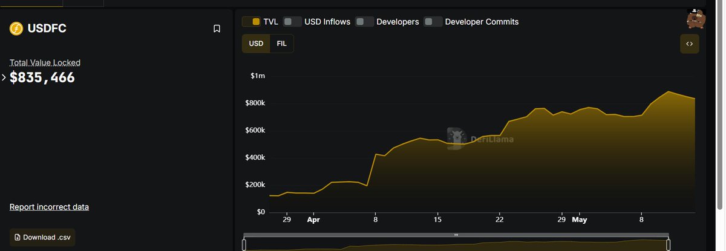Viewport: 726px width, 251px height.
Task: Click the $400k y-axis label
Action: 254,157
